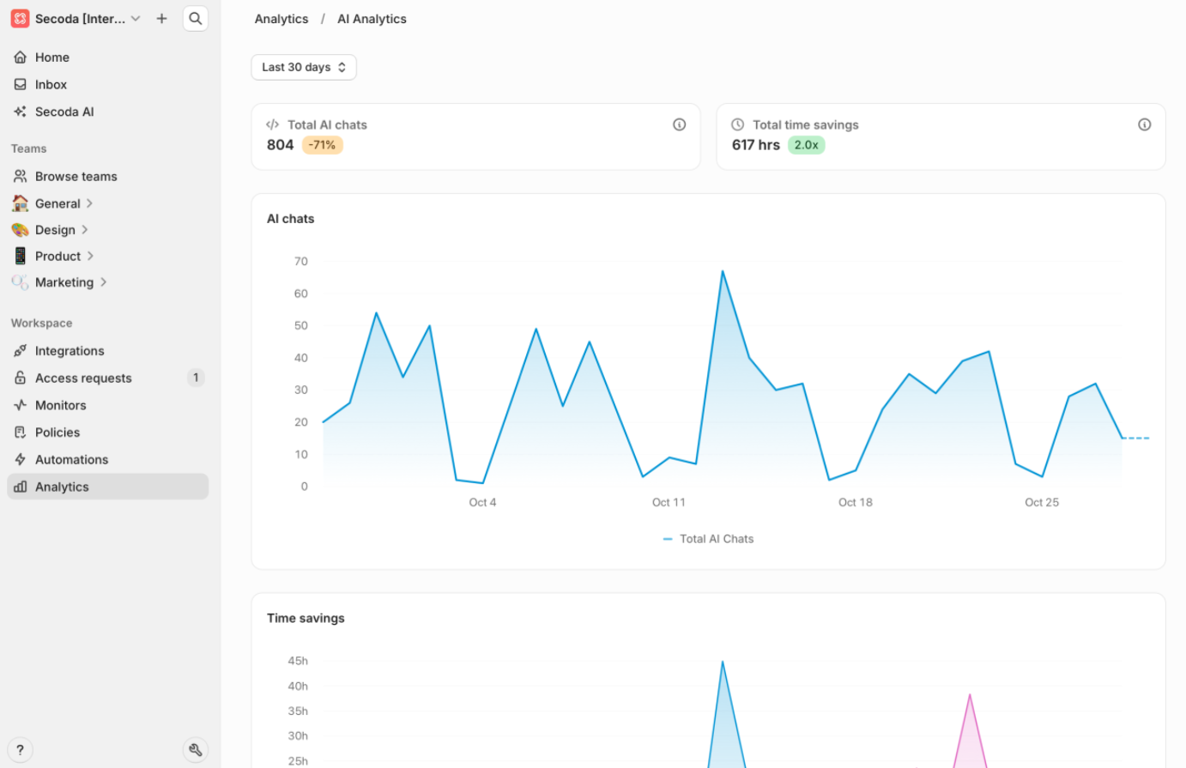Click the search magnifier icon

(x=196, y=18)
